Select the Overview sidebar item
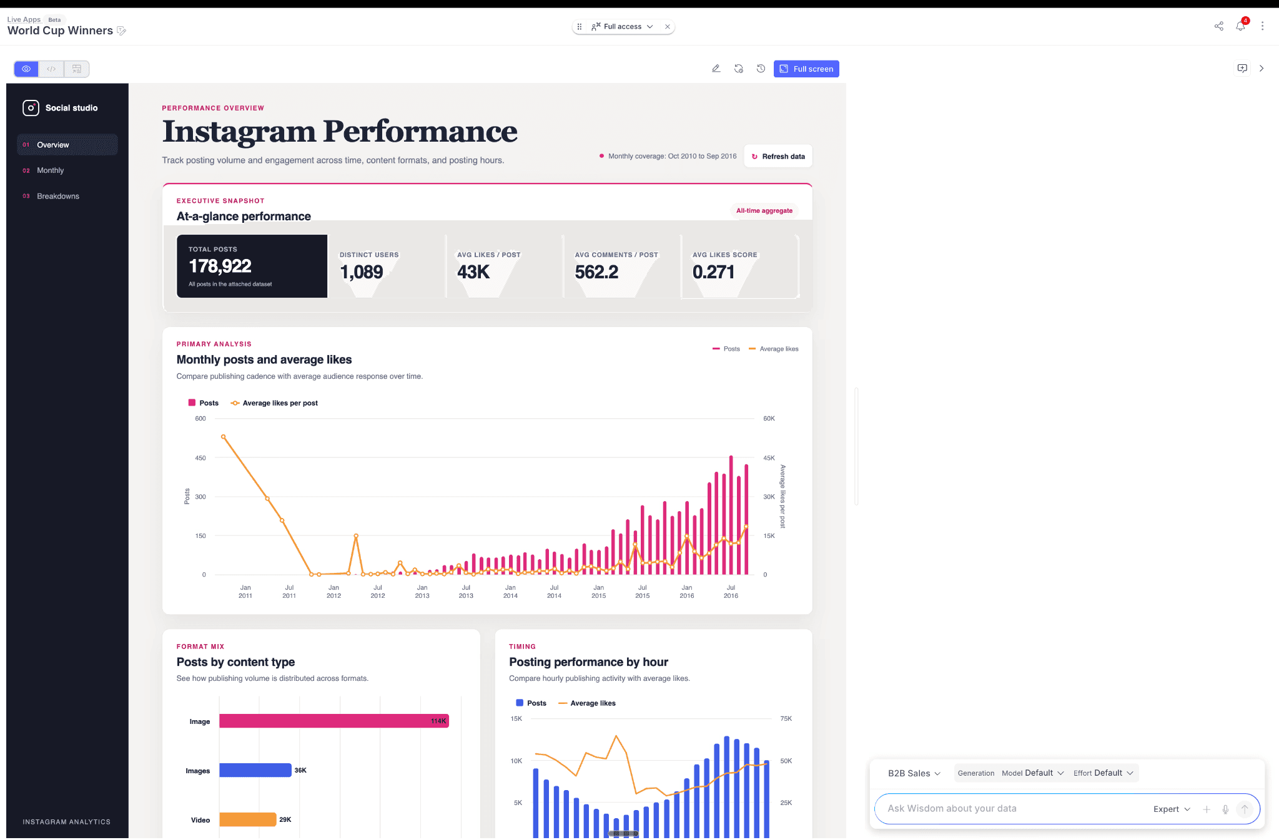Screen dimensions: 1279x840 click(x=67, y=145)
